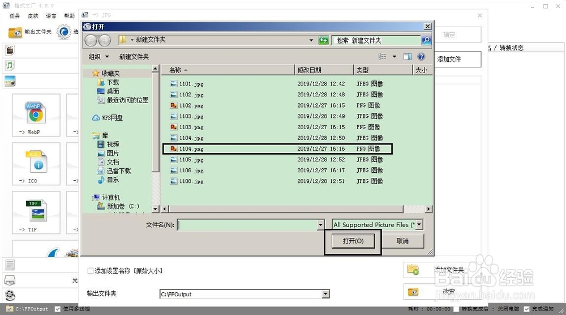The width and height of the screenshot is (566, 315).
Task: Click the 确定 button
Action: click(x=458, y=35)
